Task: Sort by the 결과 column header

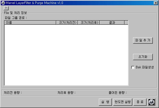Action: [112, 23]
